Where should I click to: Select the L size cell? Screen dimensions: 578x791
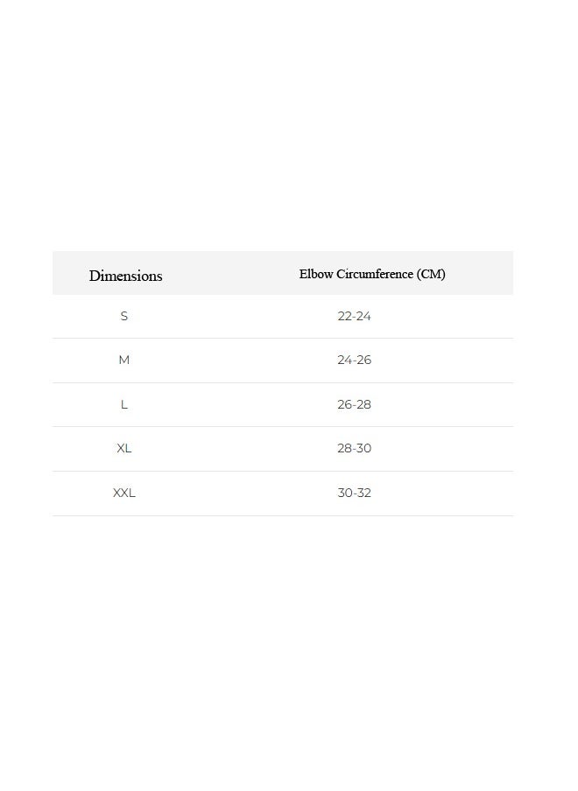tap(123, 404)
